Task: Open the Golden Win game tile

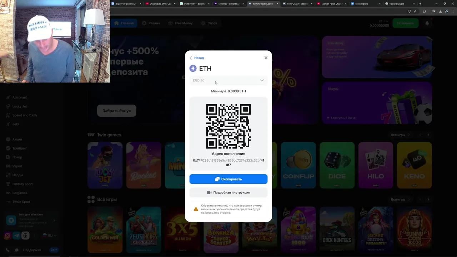Action: pyautogui.click(x=105, y=230)
